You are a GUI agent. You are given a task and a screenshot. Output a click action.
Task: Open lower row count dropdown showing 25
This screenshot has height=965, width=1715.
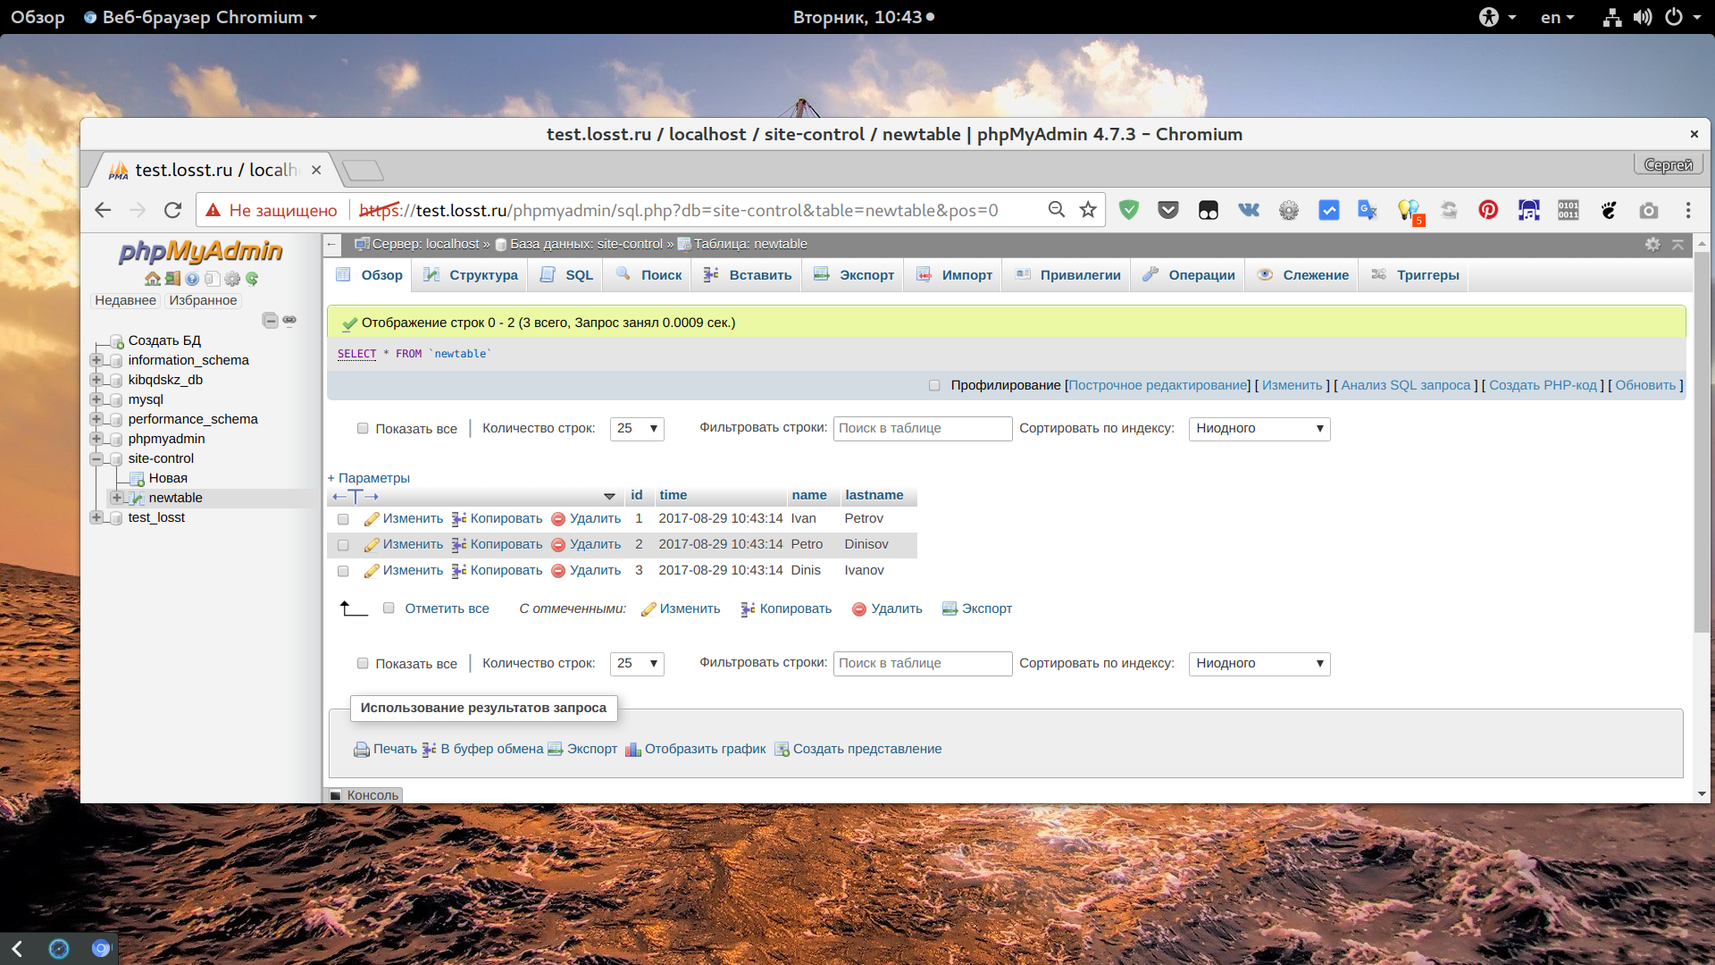[637, 664]
